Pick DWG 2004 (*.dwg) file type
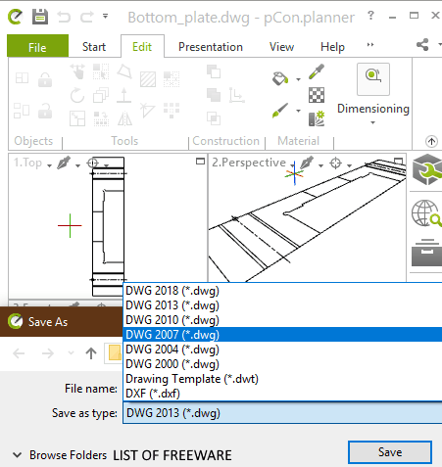This screenshot has width=442, height=467. (x=282, y=350)
